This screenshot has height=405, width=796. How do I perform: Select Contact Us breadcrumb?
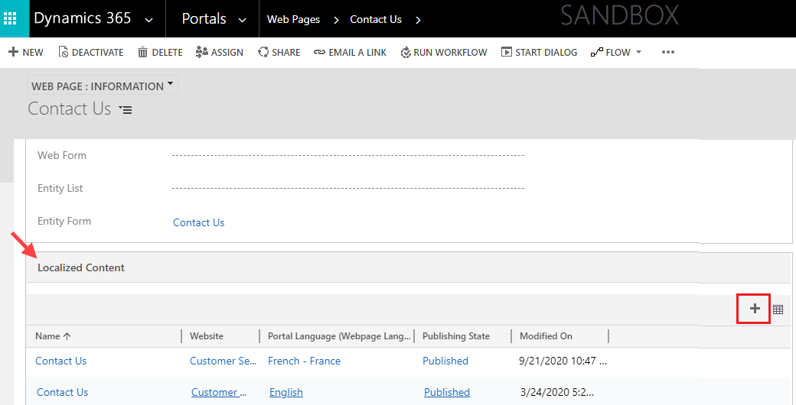(x=376, y=19)
